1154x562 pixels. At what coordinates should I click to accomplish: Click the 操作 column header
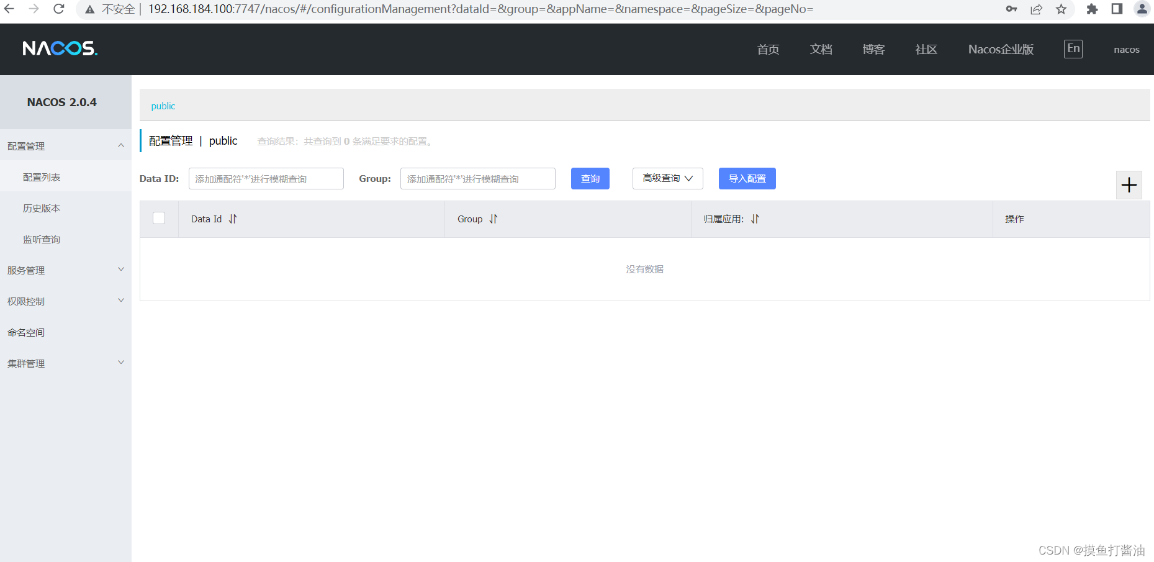pyautogui.click(x=1014, y=219)
